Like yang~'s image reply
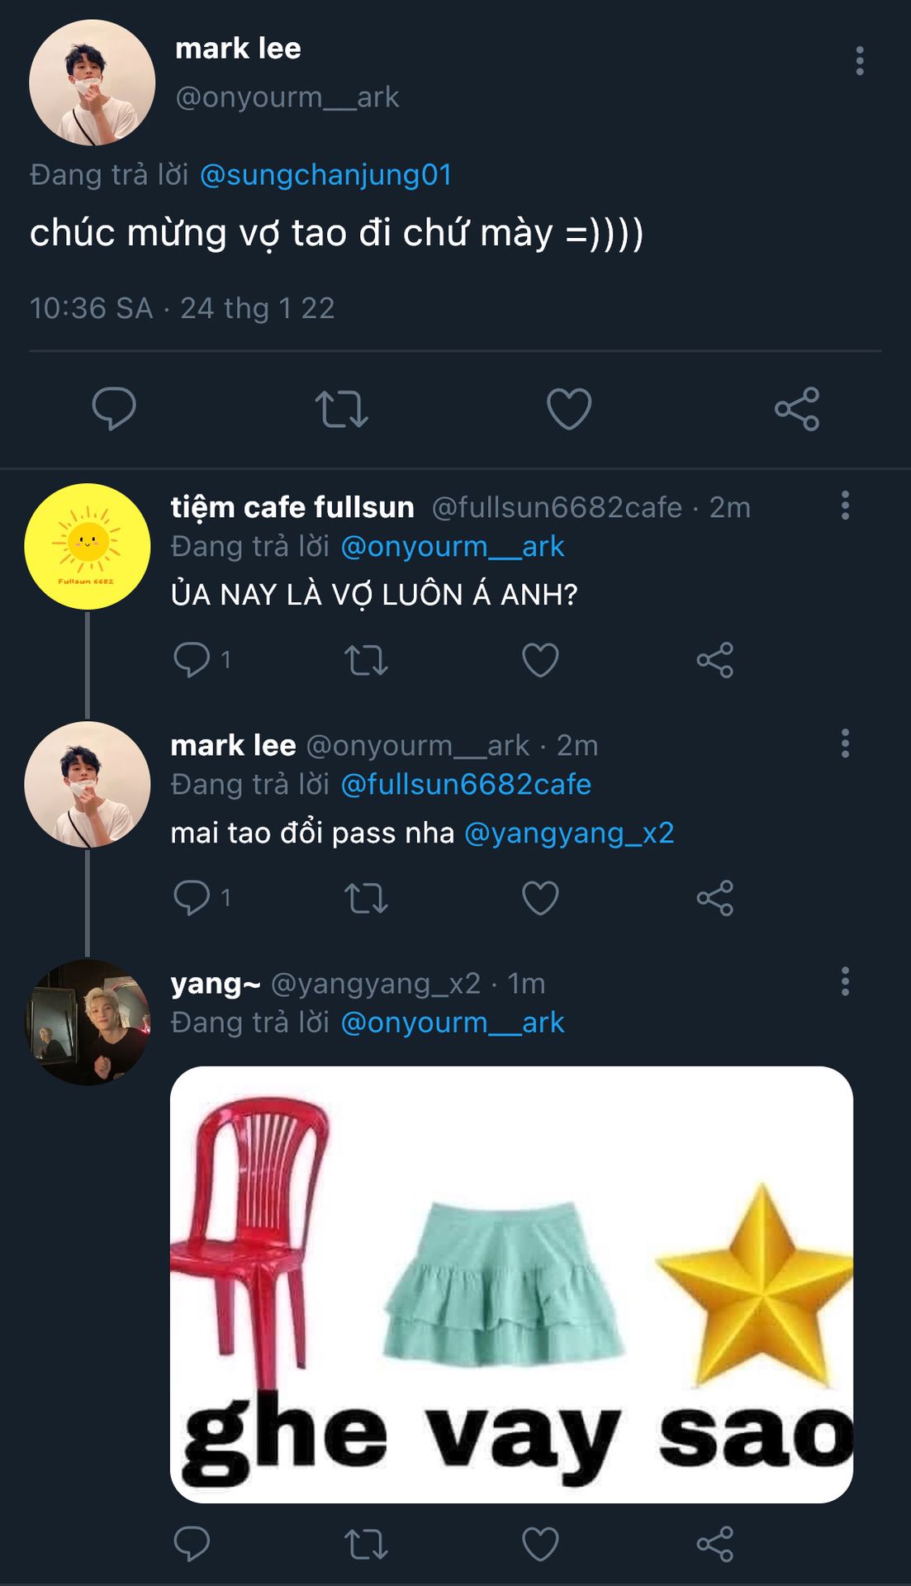 point(541,1544)
